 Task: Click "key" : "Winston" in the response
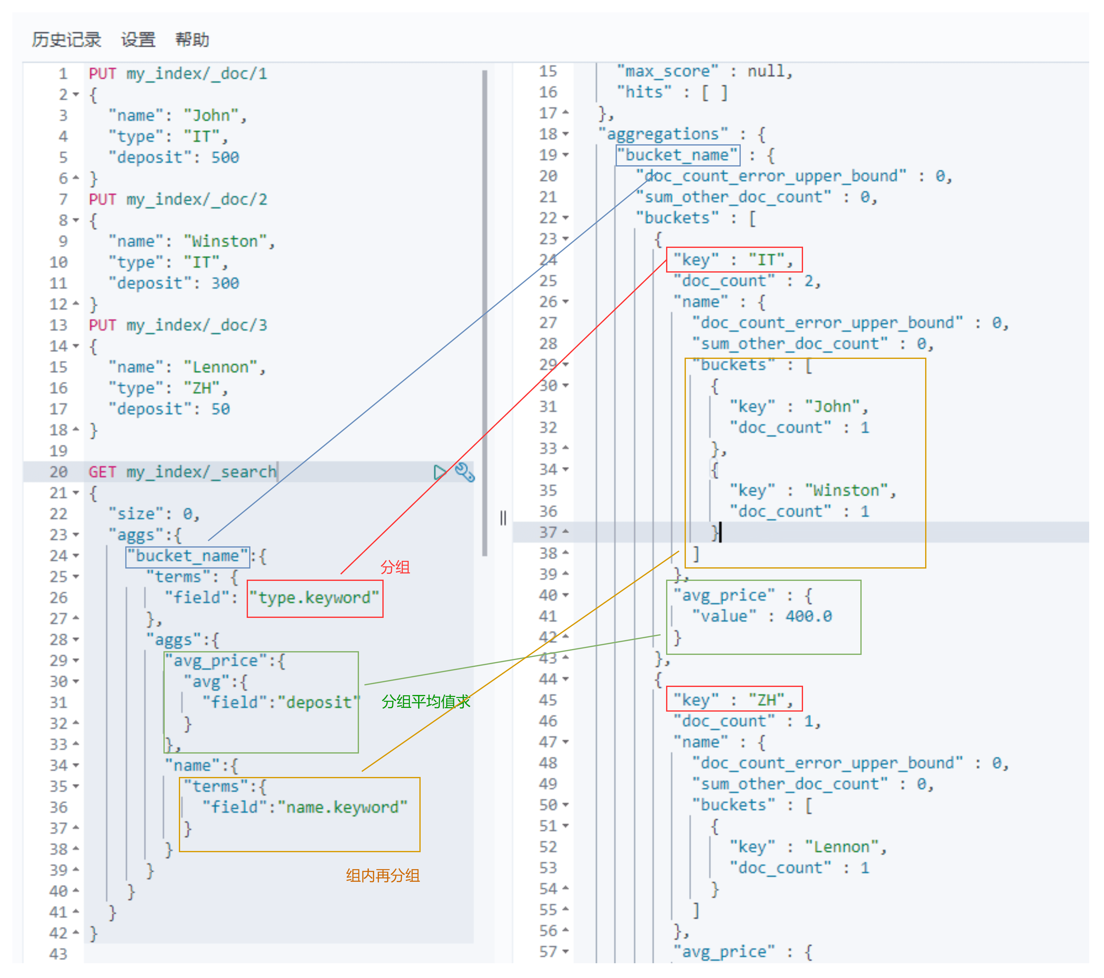click(813, 490)
